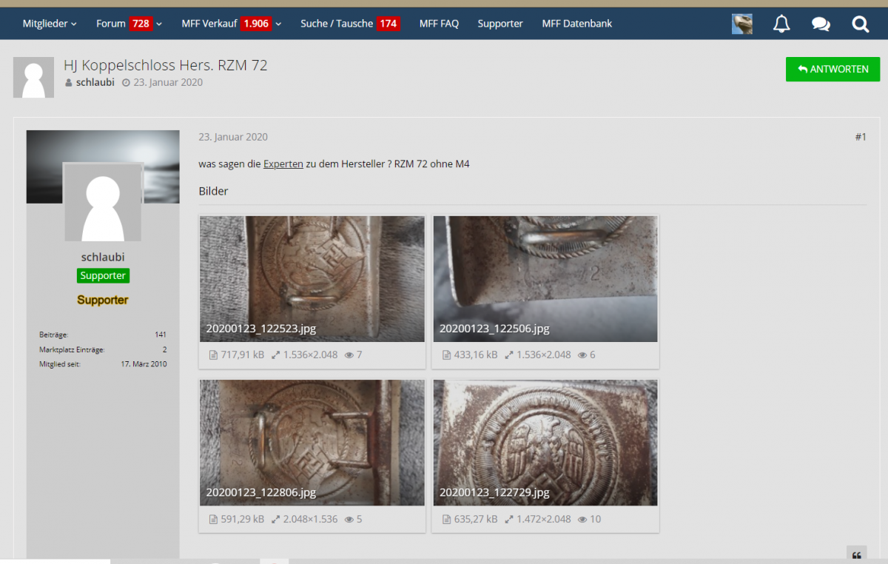Click the eye icon with 6 views
Screen dimensions: 888x564
coord(582,355)
